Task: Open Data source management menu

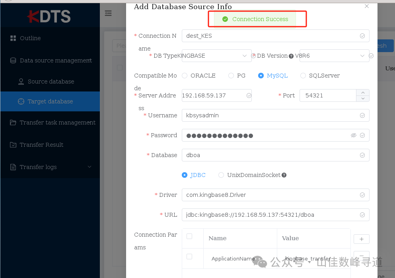Action: coord(50,60)
